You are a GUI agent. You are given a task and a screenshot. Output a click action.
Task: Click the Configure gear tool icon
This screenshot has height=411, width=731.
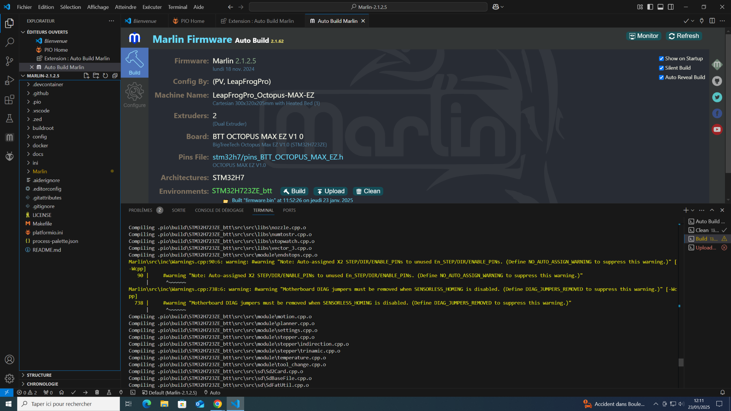coord(135,92)
